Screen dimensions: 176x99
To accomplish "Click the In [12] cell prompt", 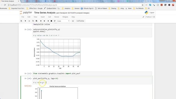I will click(28, 29).
